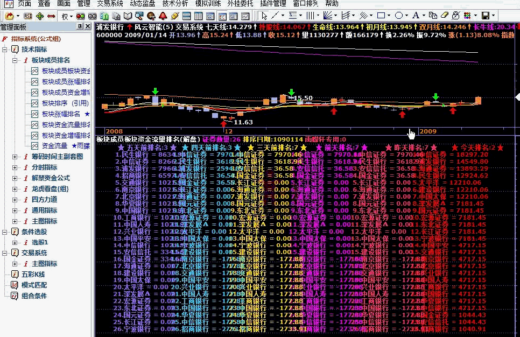This screenshot has height=337, width=520.
Task: Pin the 管理面板 panel
Action: [x=80, y=26]
